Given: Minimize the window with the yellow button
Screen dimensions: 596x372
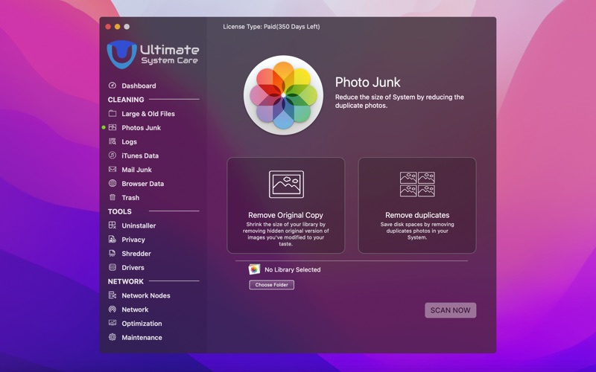Looking at the screenshot, I should [x=118, y=27].
